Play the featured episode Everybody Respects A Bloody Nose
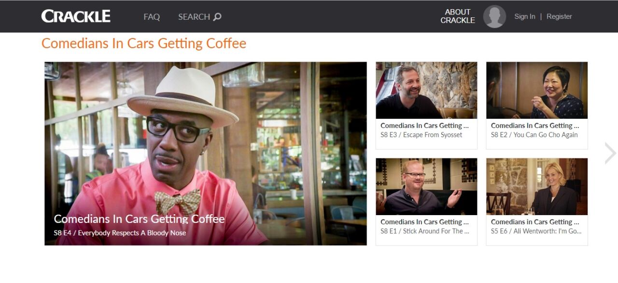618x283 pixels. coord(206,154)
